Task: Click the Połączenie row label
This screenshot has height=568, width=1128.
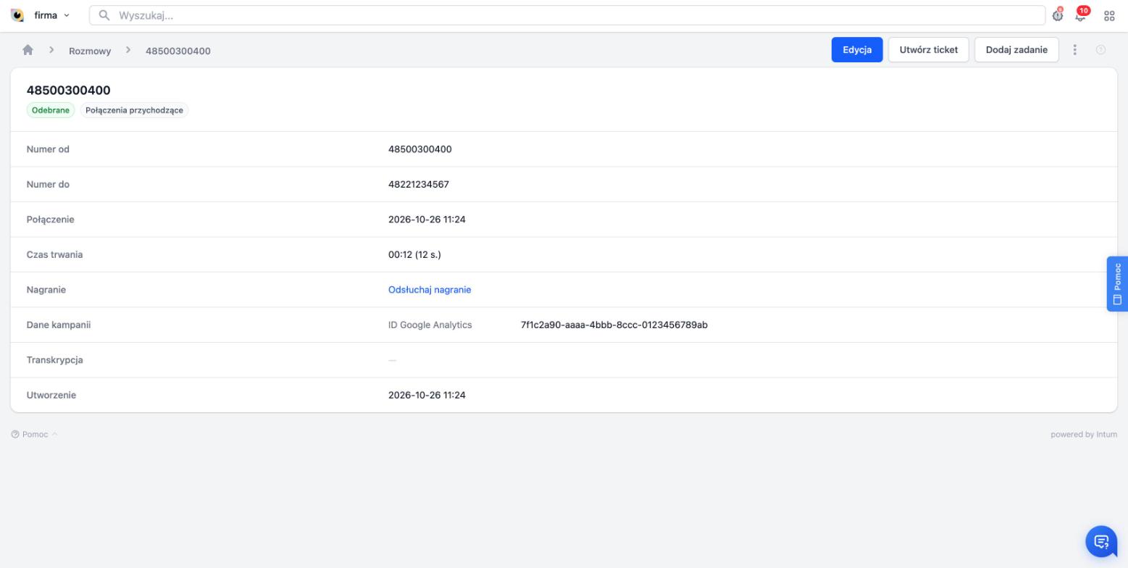Action: pyautogui.click(x=51, y=220)
